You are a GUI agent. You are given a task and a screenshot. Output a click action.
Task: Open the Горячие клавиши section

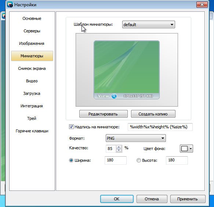coord(32,131)
